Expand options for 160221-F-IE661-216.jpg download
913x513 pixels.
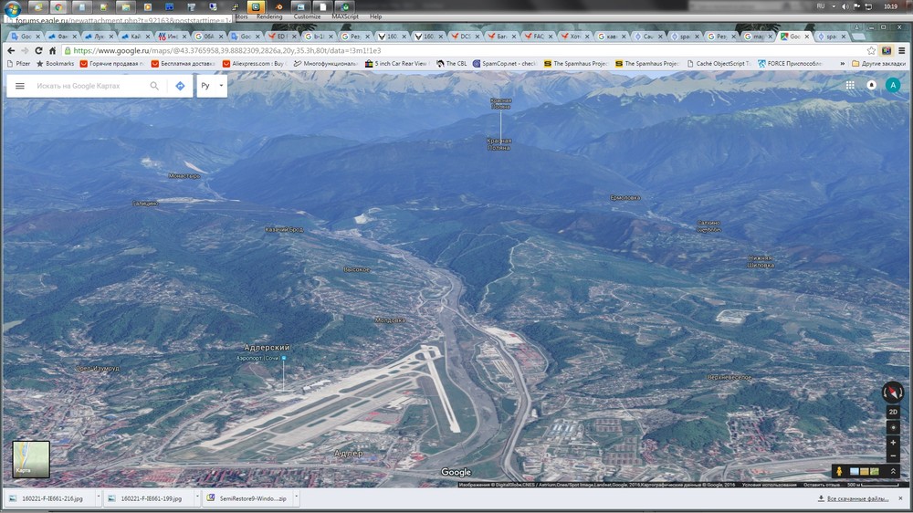[x=98, y=497]
